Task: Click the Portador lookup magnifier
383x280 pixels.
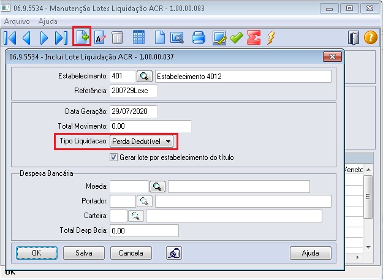Action: (145, 201)
